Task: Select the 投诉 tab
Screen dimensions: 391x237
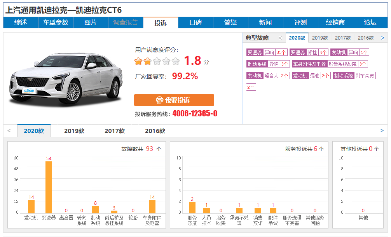Action: click(161, 22)
